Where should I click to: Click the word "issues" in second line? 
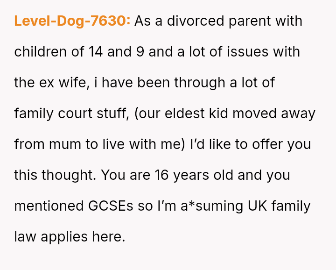point(247,52)
